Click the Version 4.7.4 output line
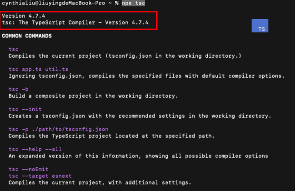This screenshot has height=191, width=295. click(x=23, y=15)
